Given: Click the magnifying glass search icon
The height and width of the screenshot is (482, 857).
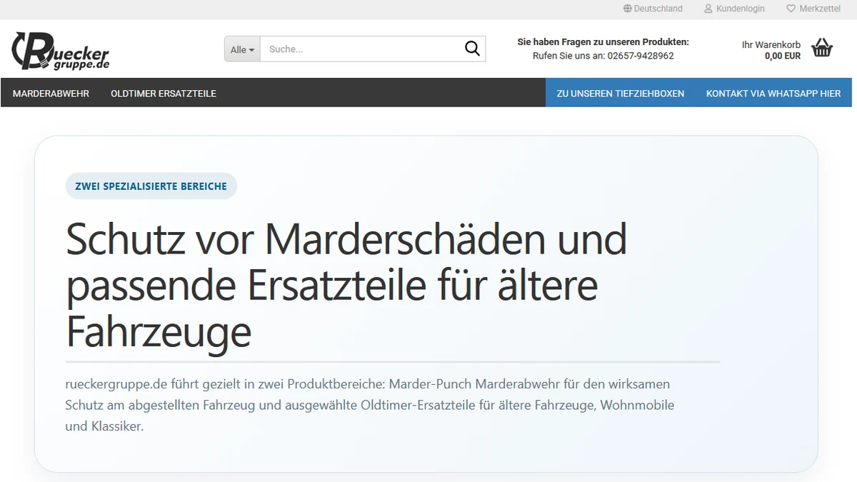Looking at the screenshot, I should click(472, 49).
